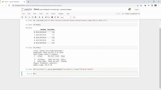Rename the notebook title Demo
161x90 pixels.
[x=36, y=9]
